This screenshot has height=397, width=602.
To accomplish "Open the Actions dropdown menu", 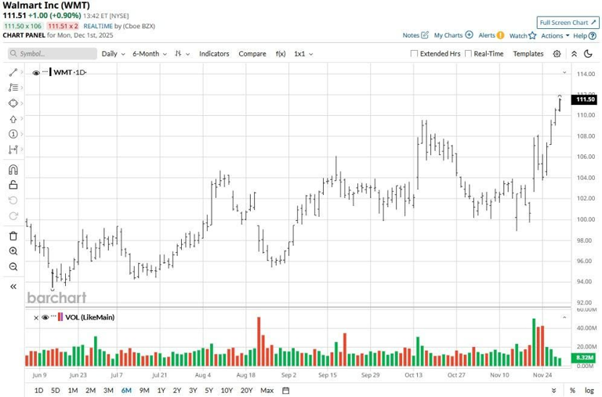I will [555, 35].
